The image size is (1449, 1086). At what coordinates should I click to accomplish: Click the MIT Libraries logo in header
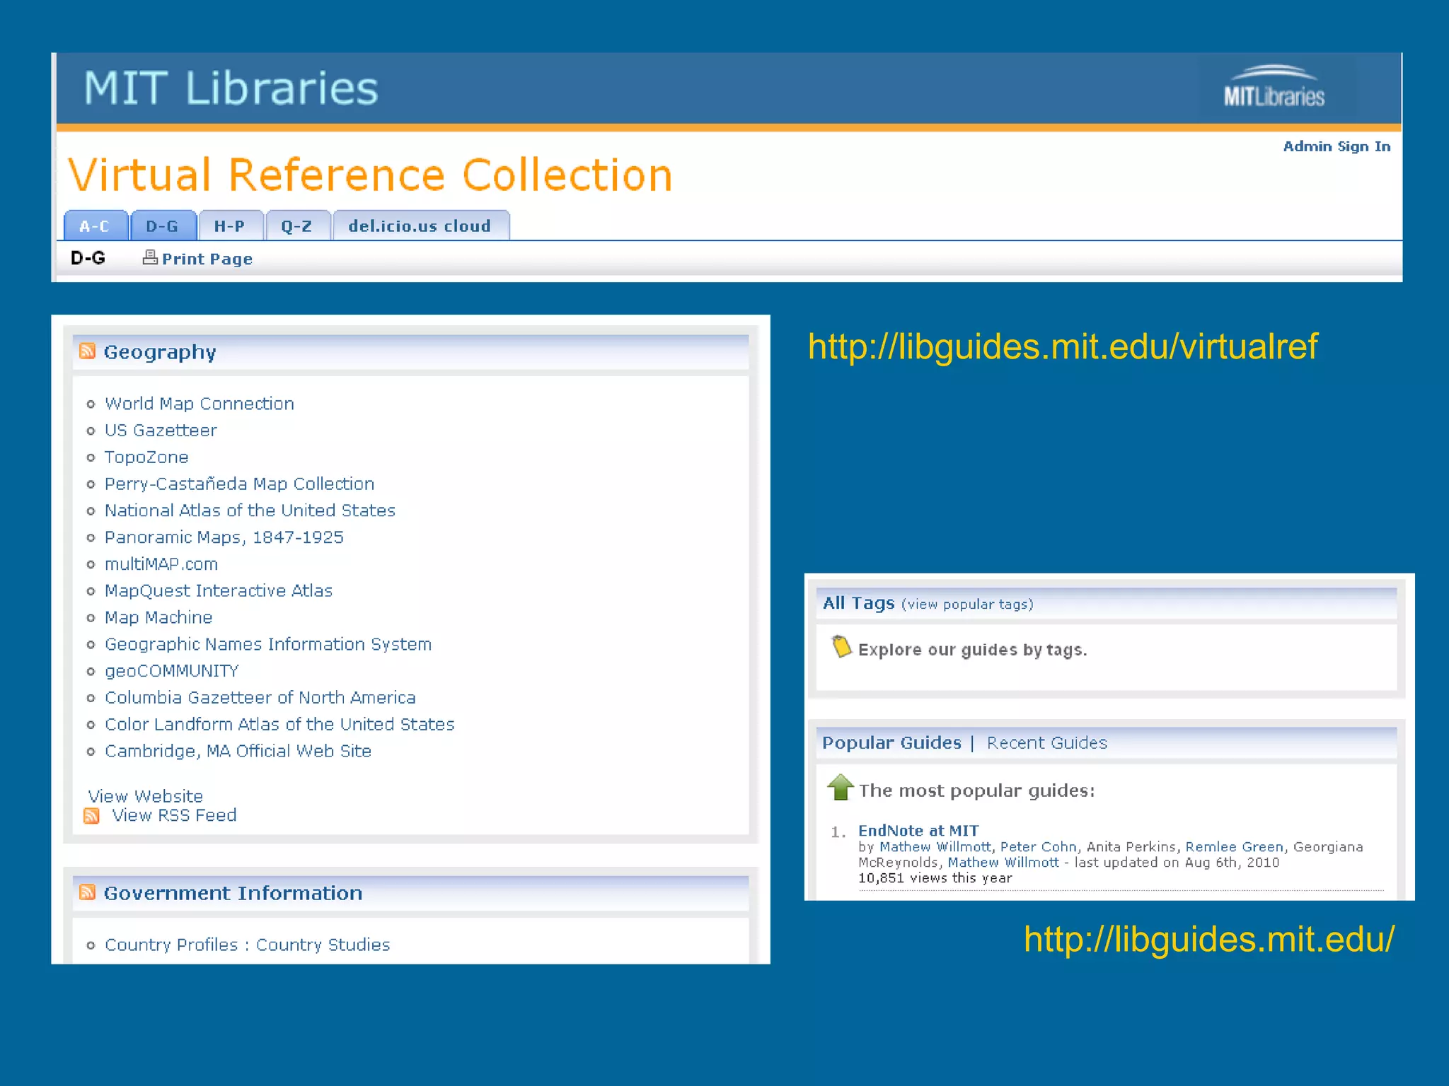(1274, 87)
